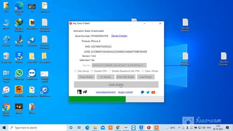
Task: Open Task View on the taskbar
Action: click(x=79, y=128)
